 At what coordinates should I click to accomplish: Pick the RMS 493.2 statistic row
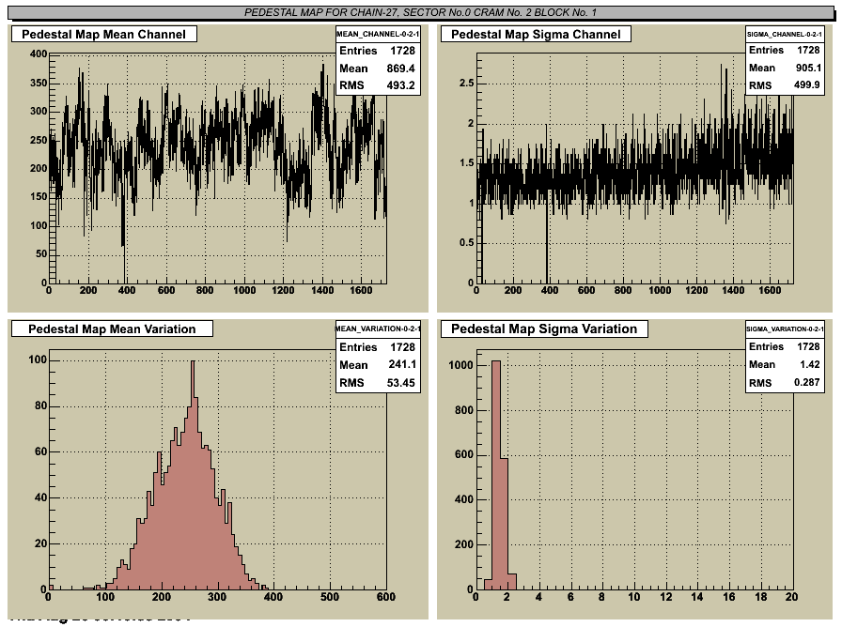coord(378,85)
